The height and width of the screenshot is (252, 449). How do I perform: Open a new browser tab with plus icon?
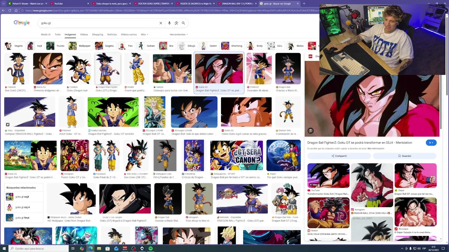pyautogui.click(x=304, y=3)
